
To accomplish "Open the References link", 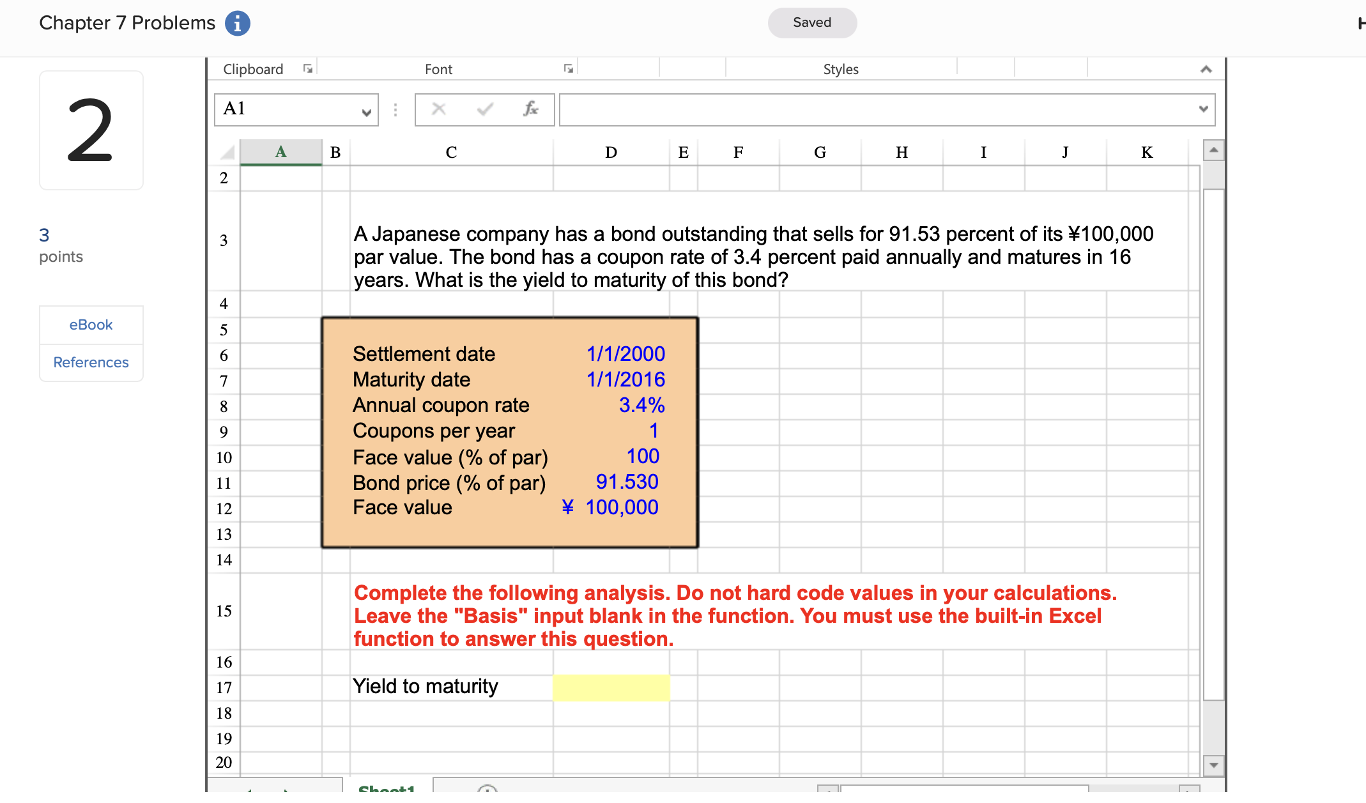I will 91,362.
